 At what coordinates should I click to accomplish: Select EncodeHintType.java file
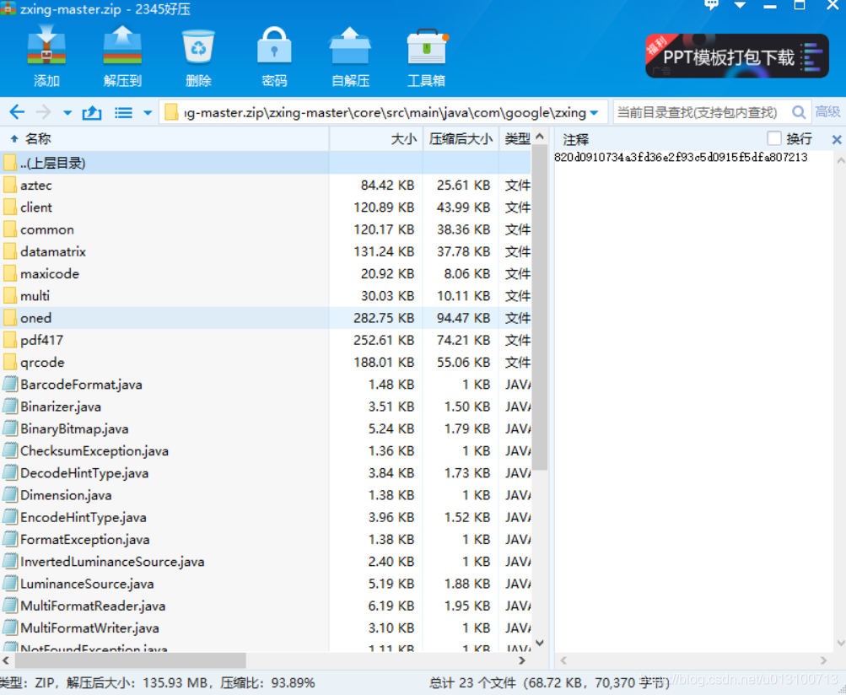(x=266, y=517)
